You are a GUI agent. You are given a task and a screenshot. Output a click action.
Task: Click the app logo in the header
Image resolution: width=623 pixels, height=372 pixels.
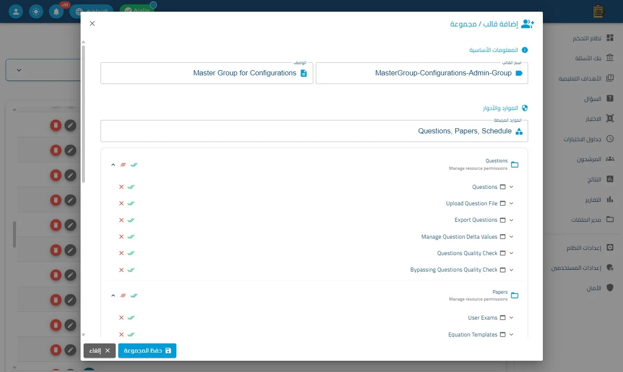tap(599, 12)
